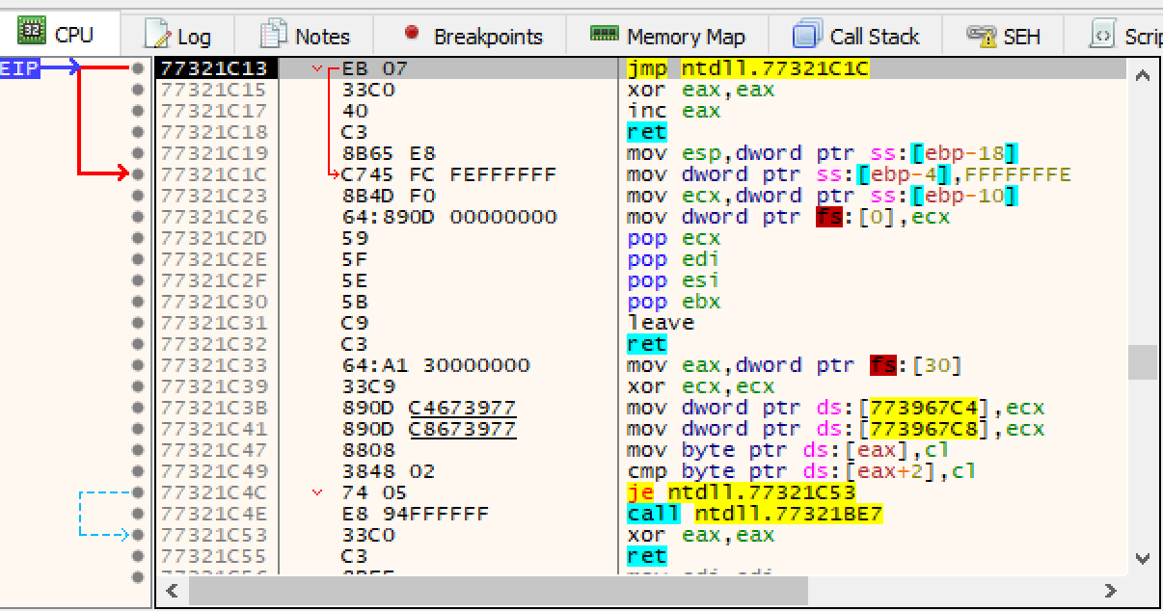Click the underlined C4673977 operand bytes

(x=462, y=408)
